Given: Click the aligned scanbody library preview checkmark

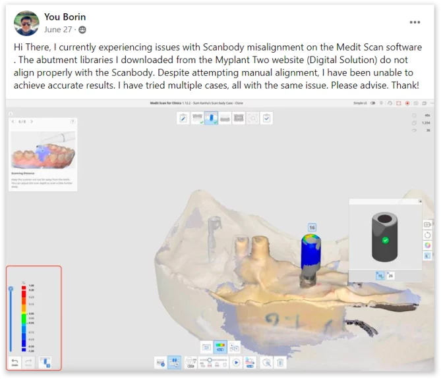Looking at the screenshot, I should (386, 240).
